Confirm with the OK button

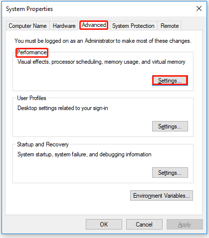pyautogui.click(x=104, y=225)
